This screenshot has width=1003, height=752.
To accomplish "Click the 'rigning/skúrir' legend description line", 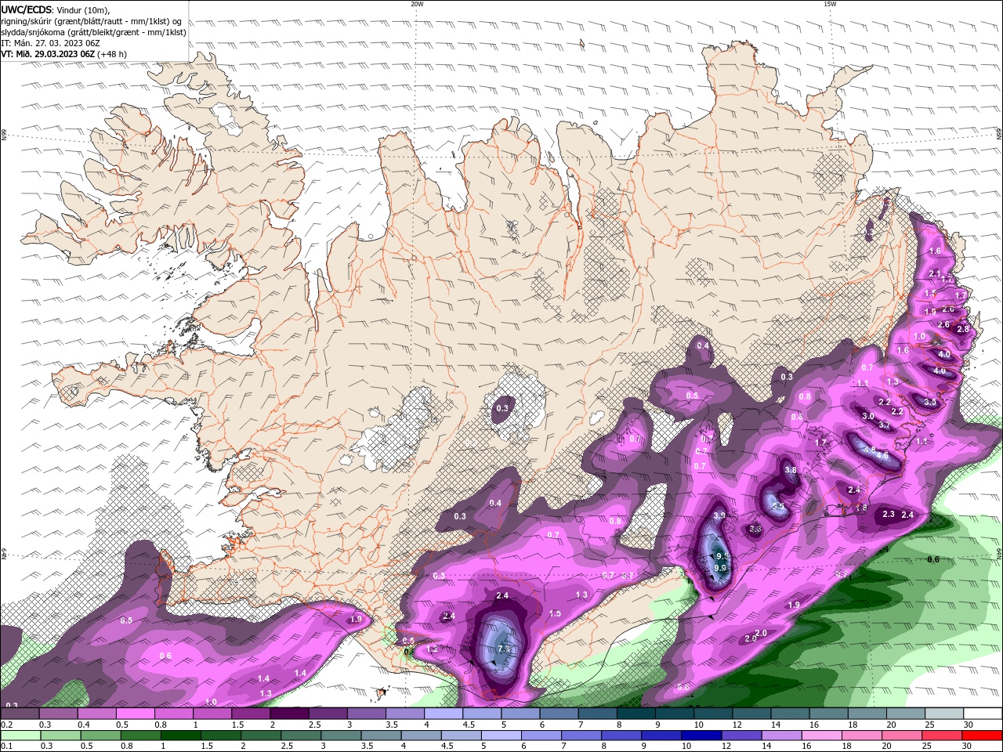I will (92, 20).
